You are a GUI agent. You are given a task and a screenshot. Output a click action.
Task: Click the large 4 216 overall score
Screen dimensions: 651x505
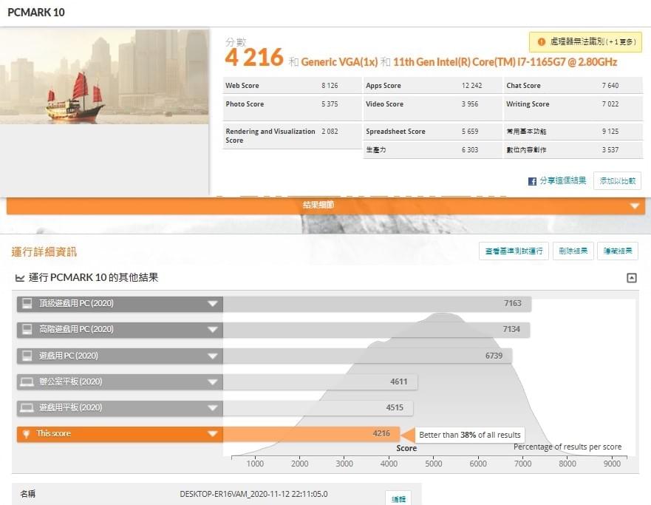tap(254, 58)
